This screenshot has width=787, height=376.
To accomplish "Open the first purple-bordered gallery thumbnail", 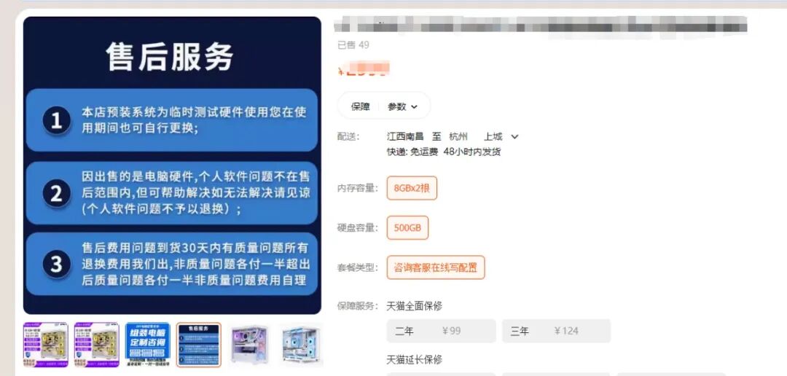I will 46,345.
